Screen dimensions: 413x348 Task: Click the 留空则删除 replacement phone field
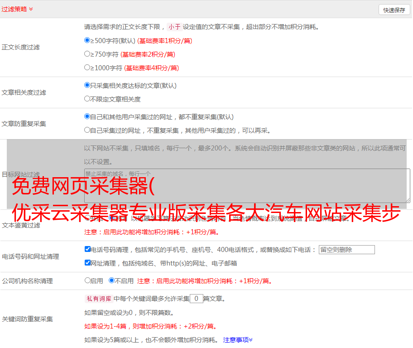pos(346,250)
